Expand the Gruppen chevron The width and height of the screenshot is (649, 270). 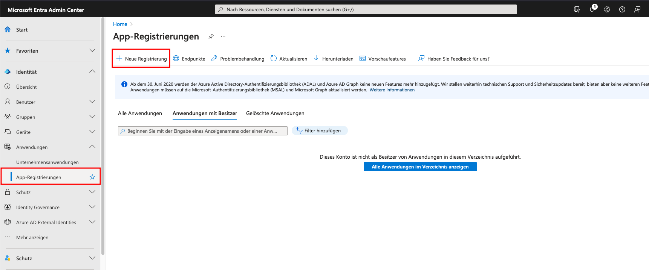(92, 117)
